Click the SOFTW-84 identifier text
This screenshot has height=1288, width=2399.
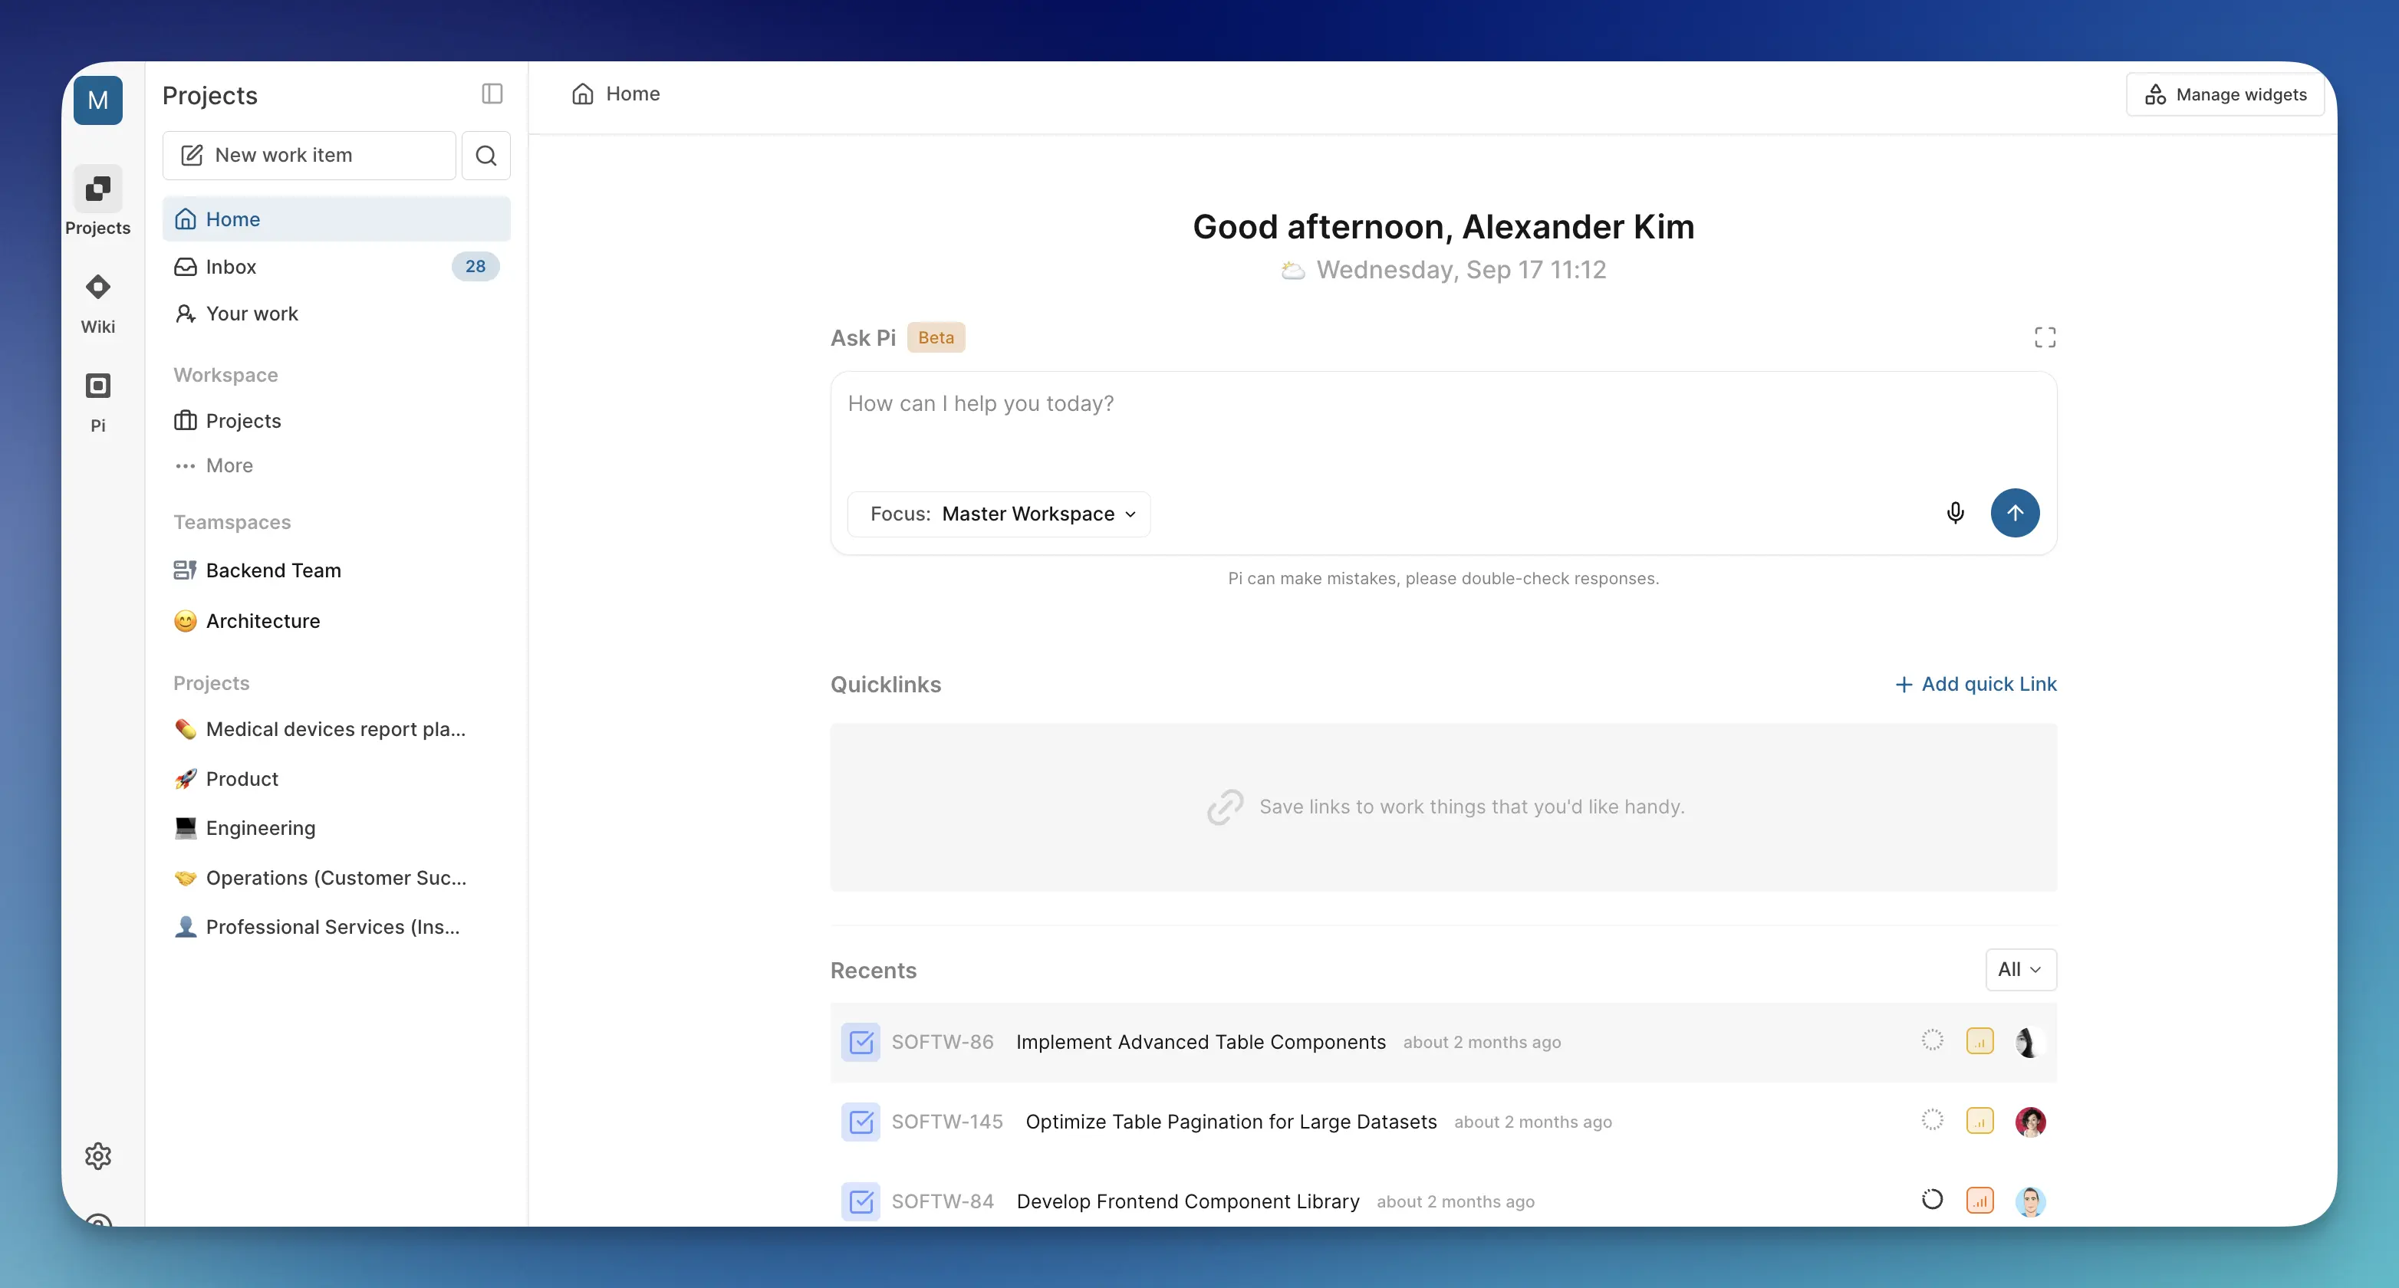tap(943, 1201)
